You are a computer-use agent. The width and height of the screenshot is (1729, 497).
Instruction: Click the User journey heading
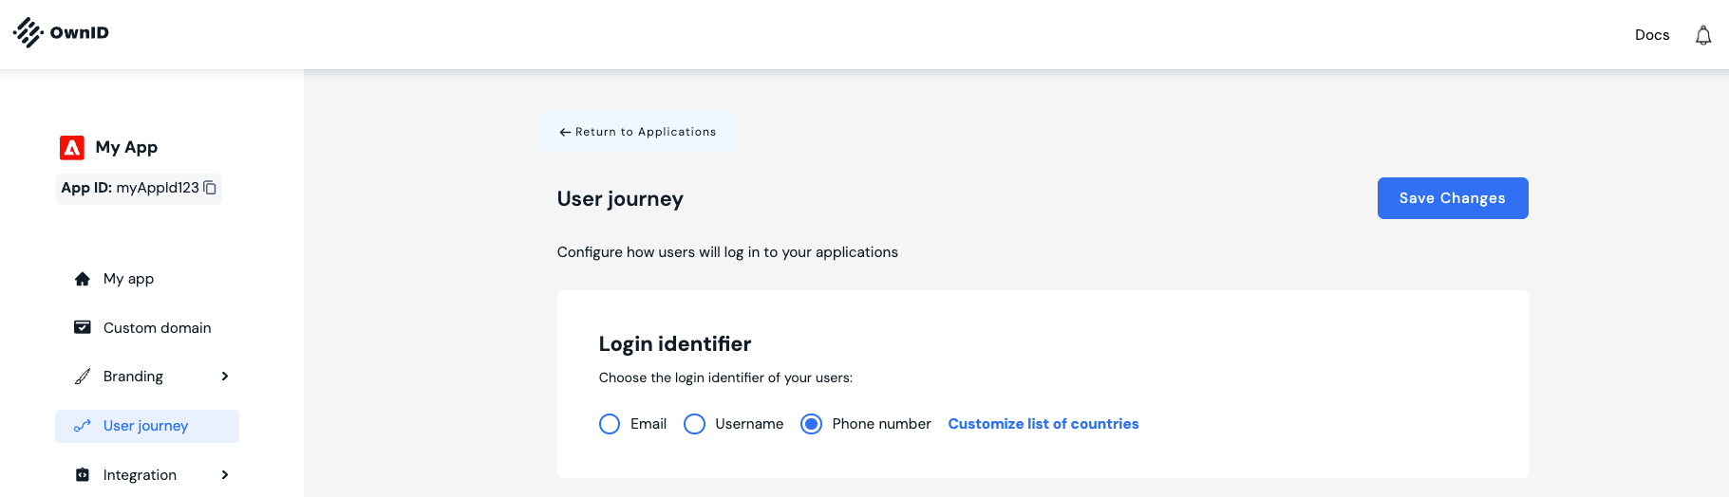click(x=620, y=199)
